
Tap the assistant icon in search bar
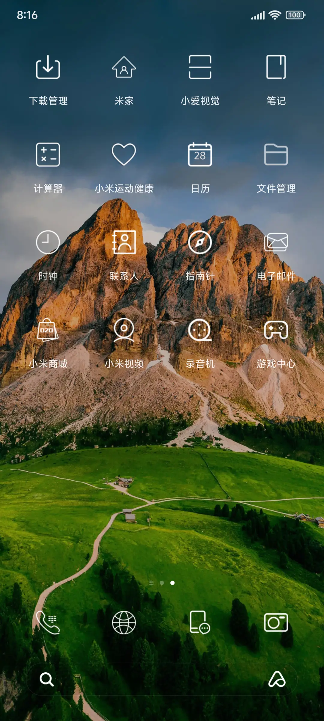(277, 679)
